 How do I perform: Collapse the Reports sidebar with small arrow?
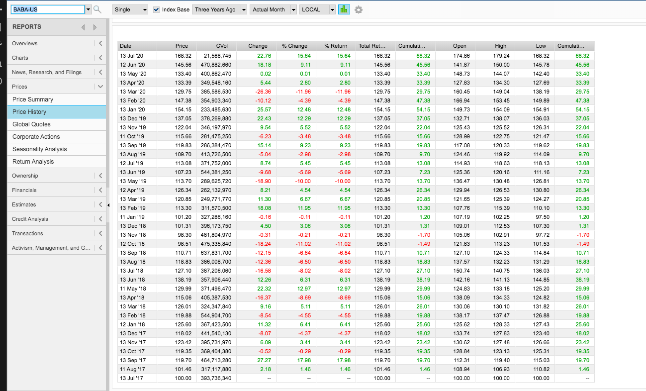coord(108,204)
